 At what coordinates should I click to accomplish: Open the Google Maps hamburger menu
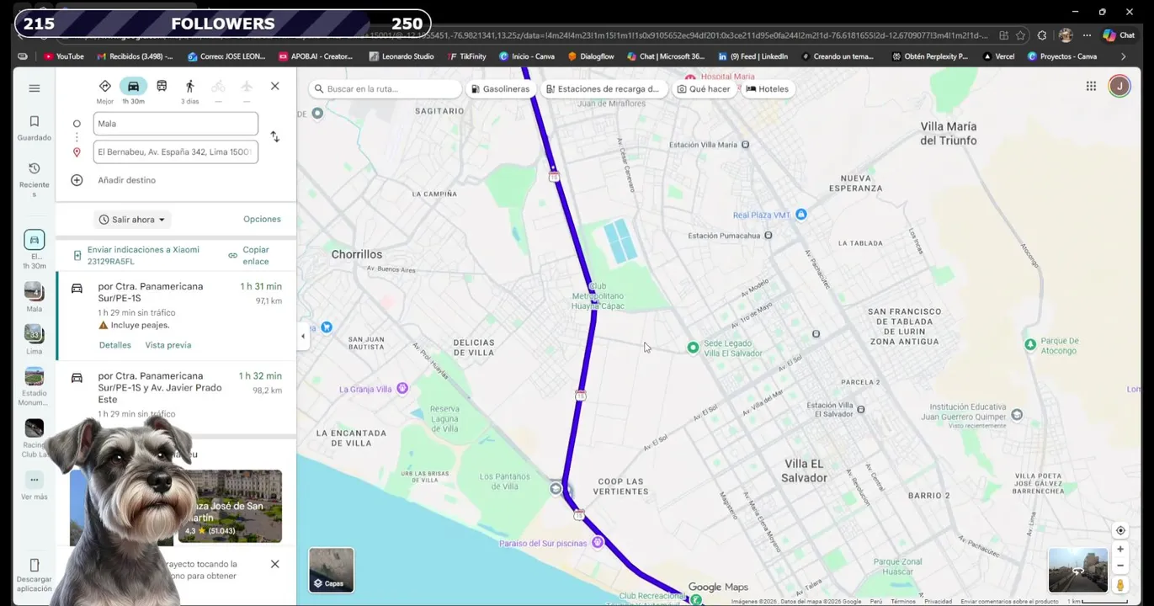tap(35, 88)
